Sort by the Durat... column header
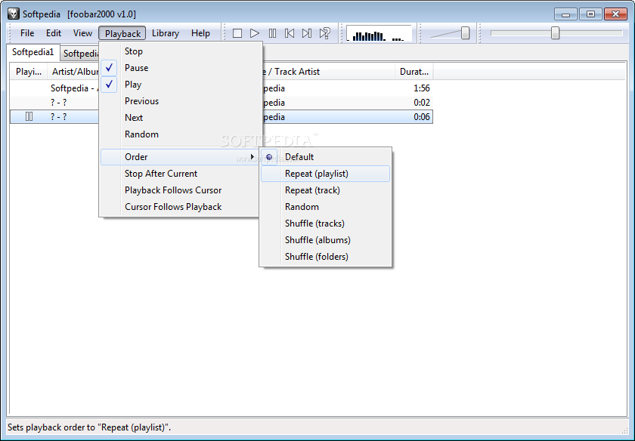 (414, 72)
